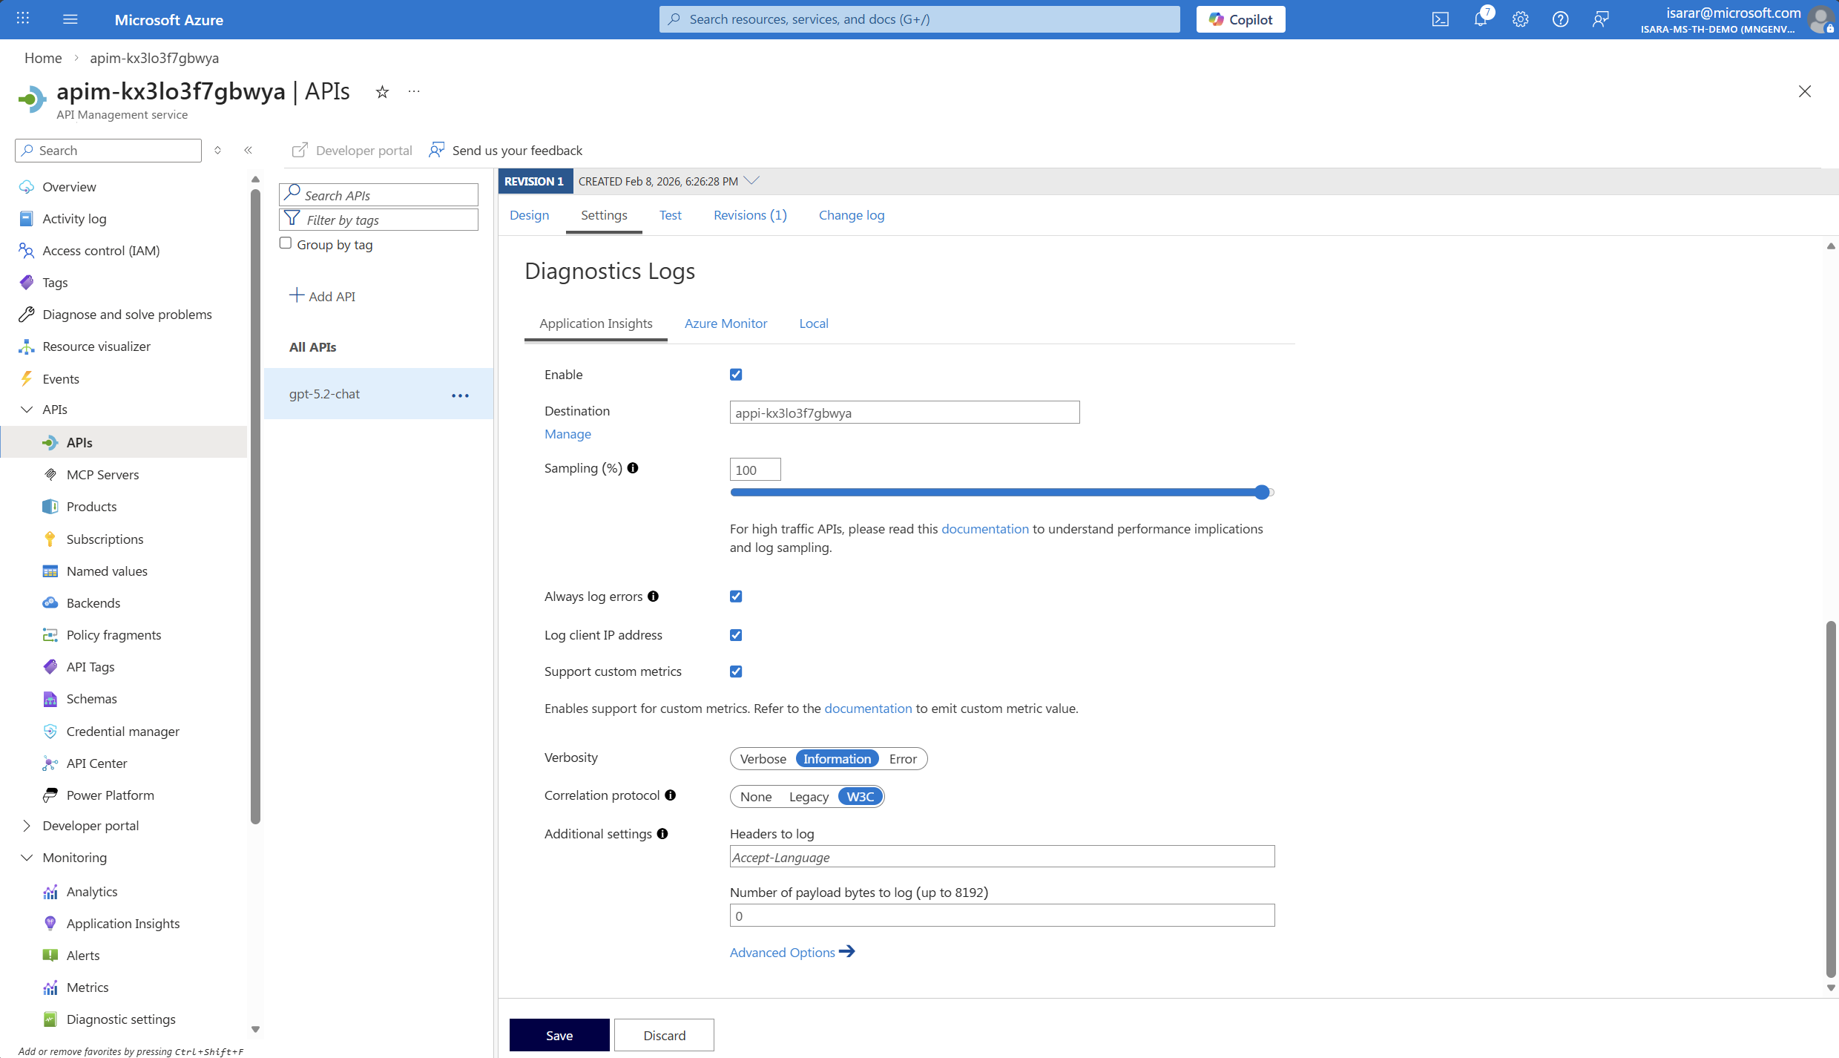
Task: Open portal settings gear
Action: tap(1520, 19)
